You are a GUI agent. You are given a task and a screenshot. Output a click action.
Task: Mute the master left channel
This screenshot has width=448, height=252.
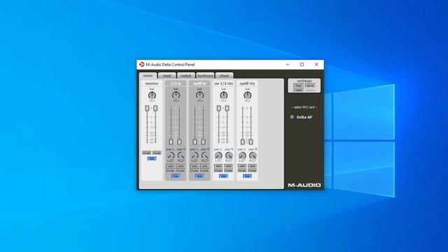pos(147,153)
